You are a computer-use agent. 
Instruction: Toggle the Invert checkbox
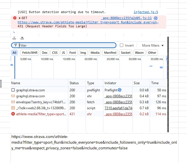[x=122, y=45]
